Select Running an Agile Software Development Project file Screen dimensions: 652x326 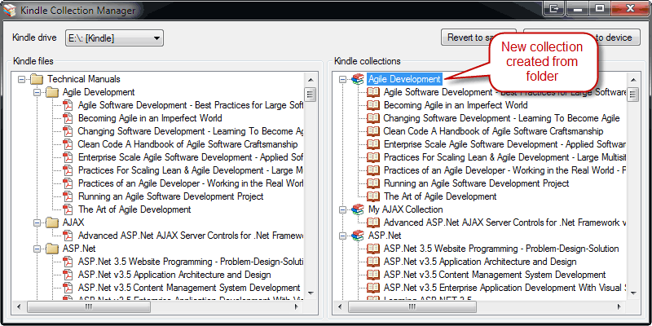170,196
